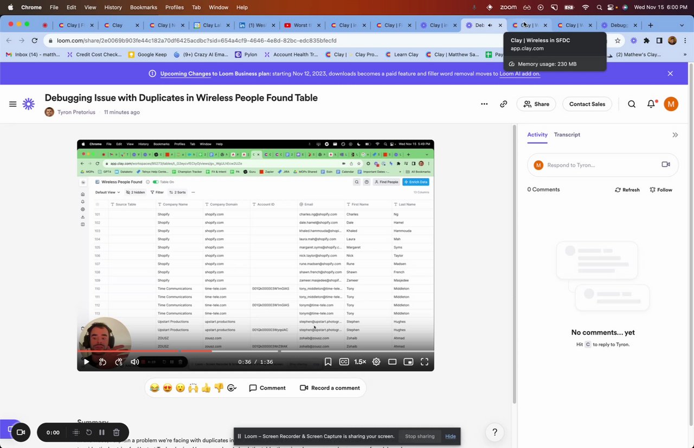Screen dimensions: 694x448
Task: Pause the recording in the recorder toolbar
Action: click(x=101, y=432)
